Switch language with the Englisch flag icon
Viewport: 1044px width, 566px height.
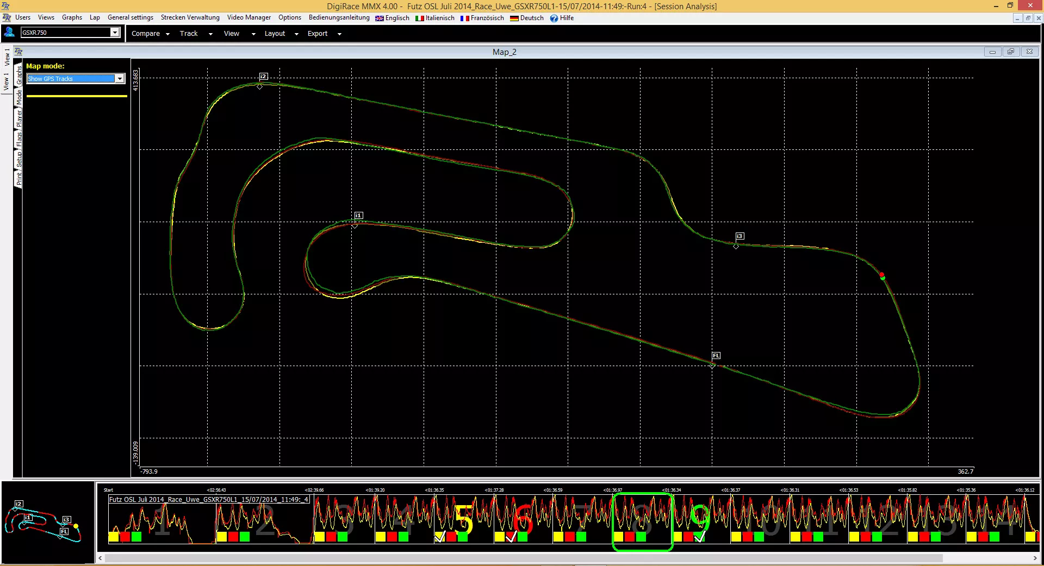pyautogui.click(x=380, y=18)
